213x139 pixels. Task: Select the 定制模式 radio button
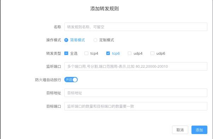point(95,40)
